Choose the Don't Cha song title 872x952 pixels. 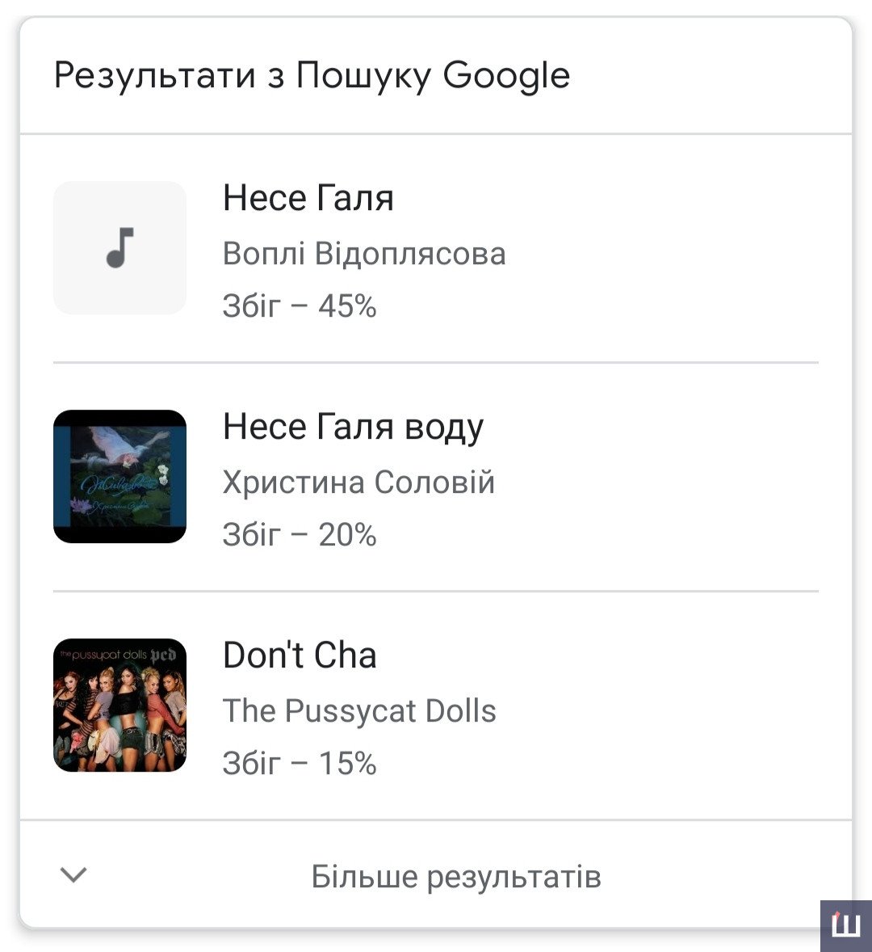[x=300, y=655]
